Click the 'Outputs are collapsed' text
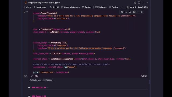 [x=41, y=80]
